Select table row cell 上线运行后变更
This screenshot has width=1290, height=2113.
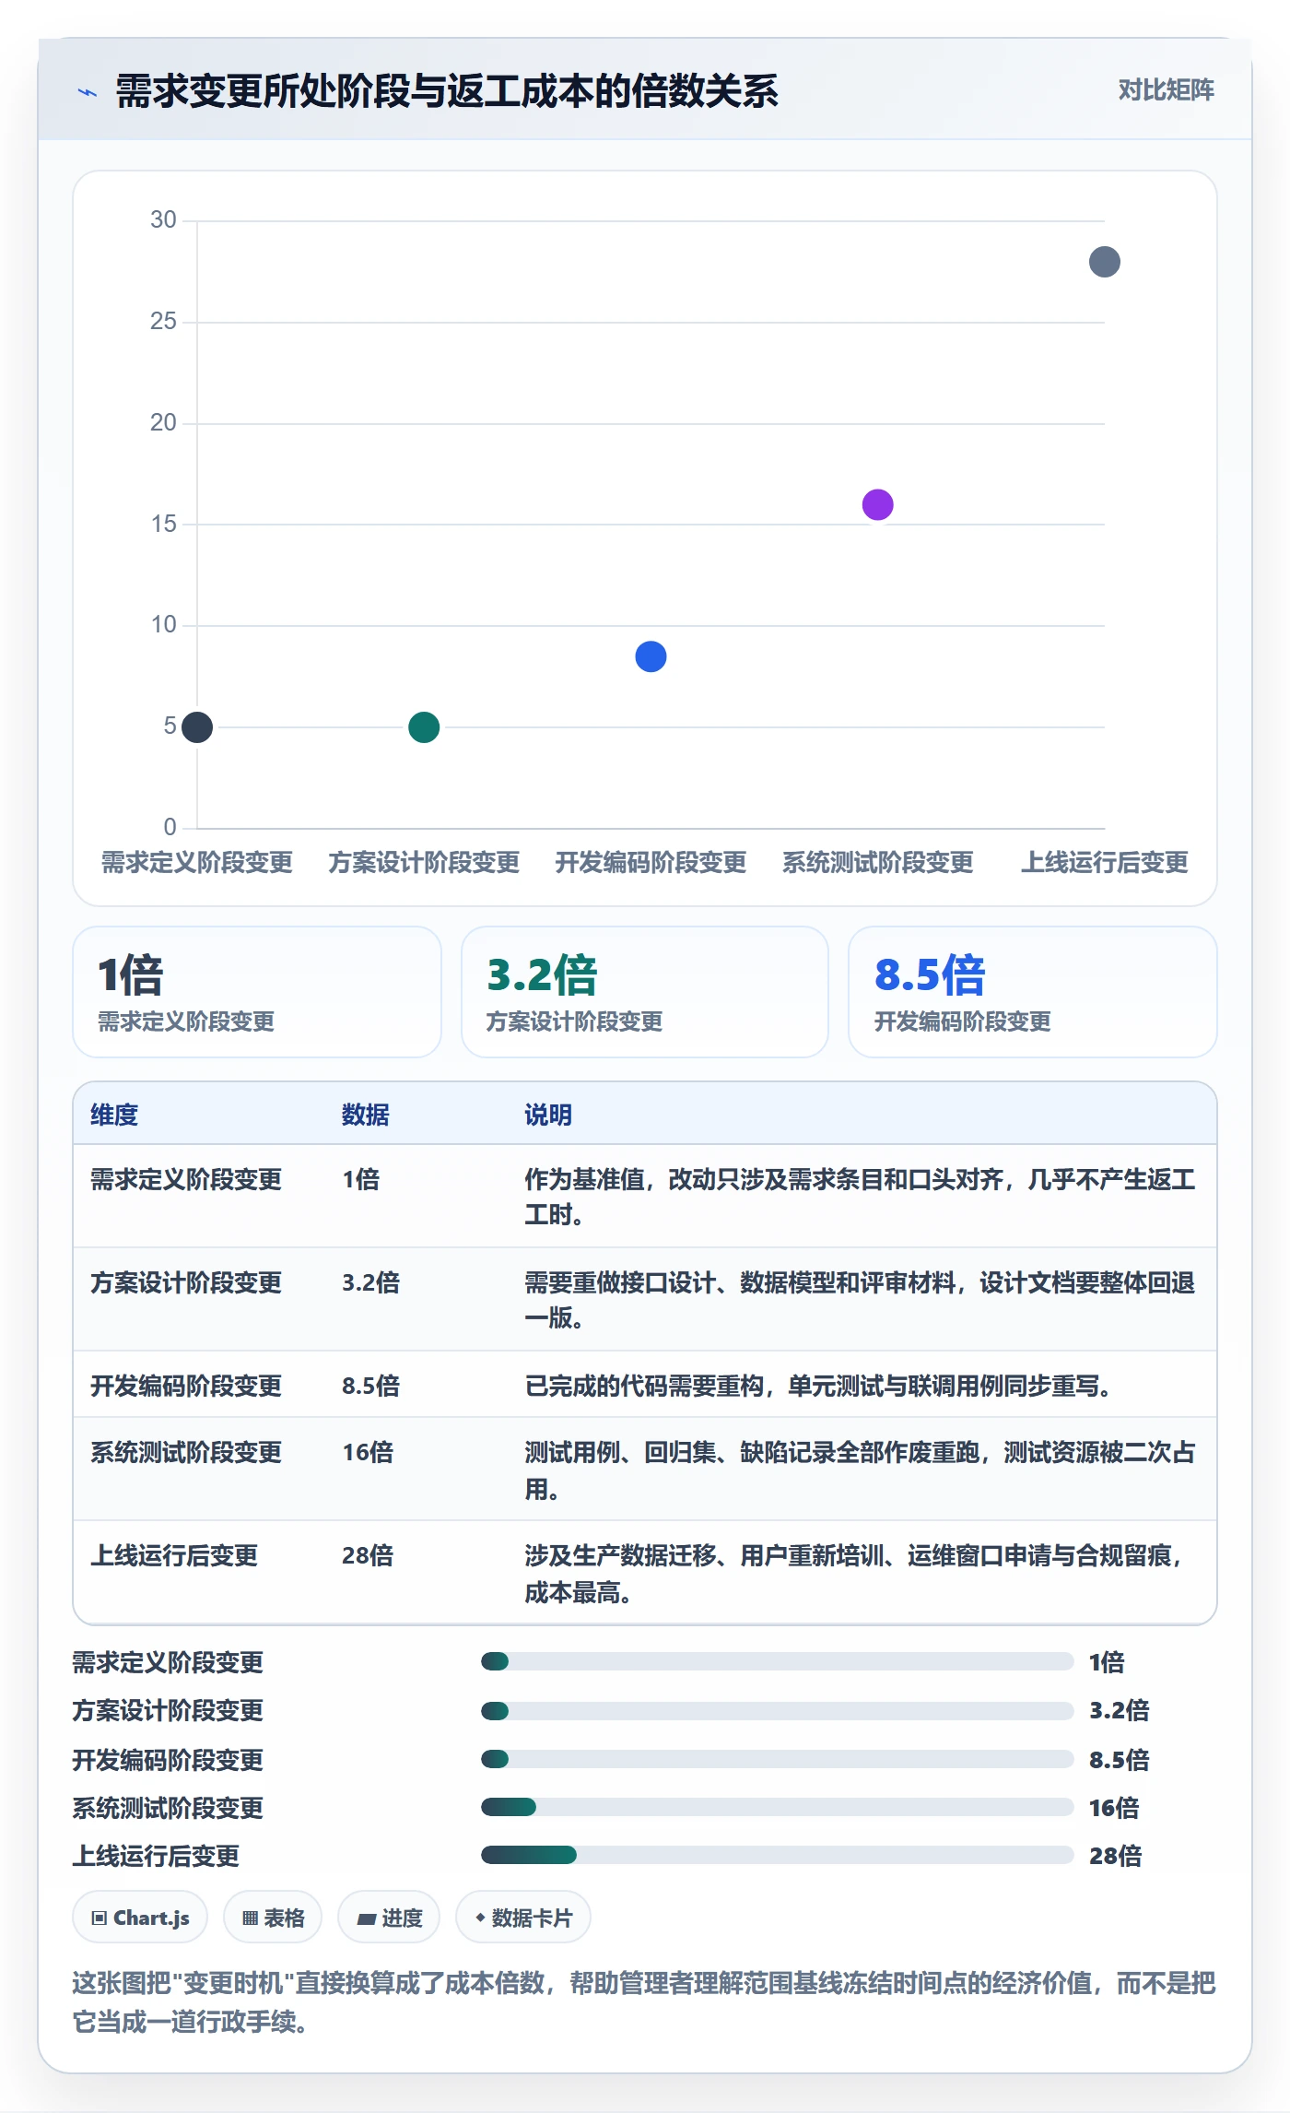pyautogui.click(x=174, y=1556)
